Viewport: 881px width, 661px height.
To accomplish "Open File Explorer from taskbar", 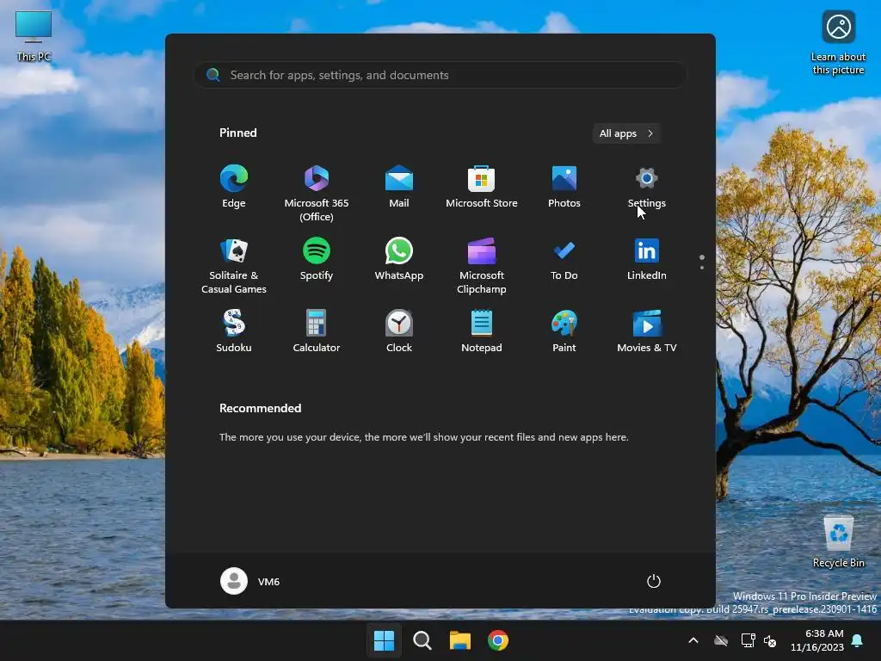I will click(460, 640).
